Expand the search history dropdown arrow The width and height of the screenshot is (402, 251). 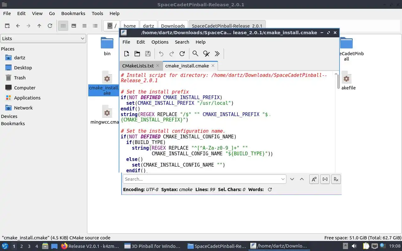coord(283,179)
